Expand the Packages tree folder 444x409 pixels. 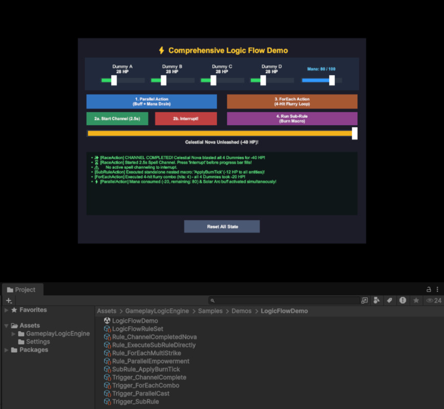click(6, 350)
